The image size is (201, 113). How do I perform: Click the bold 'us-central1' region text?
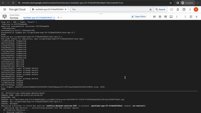(139, 106)
